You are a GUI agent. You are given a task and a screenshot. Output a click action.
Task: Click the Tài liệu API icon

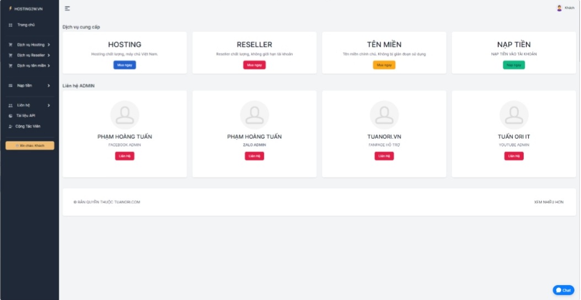(x=10, y=116)
